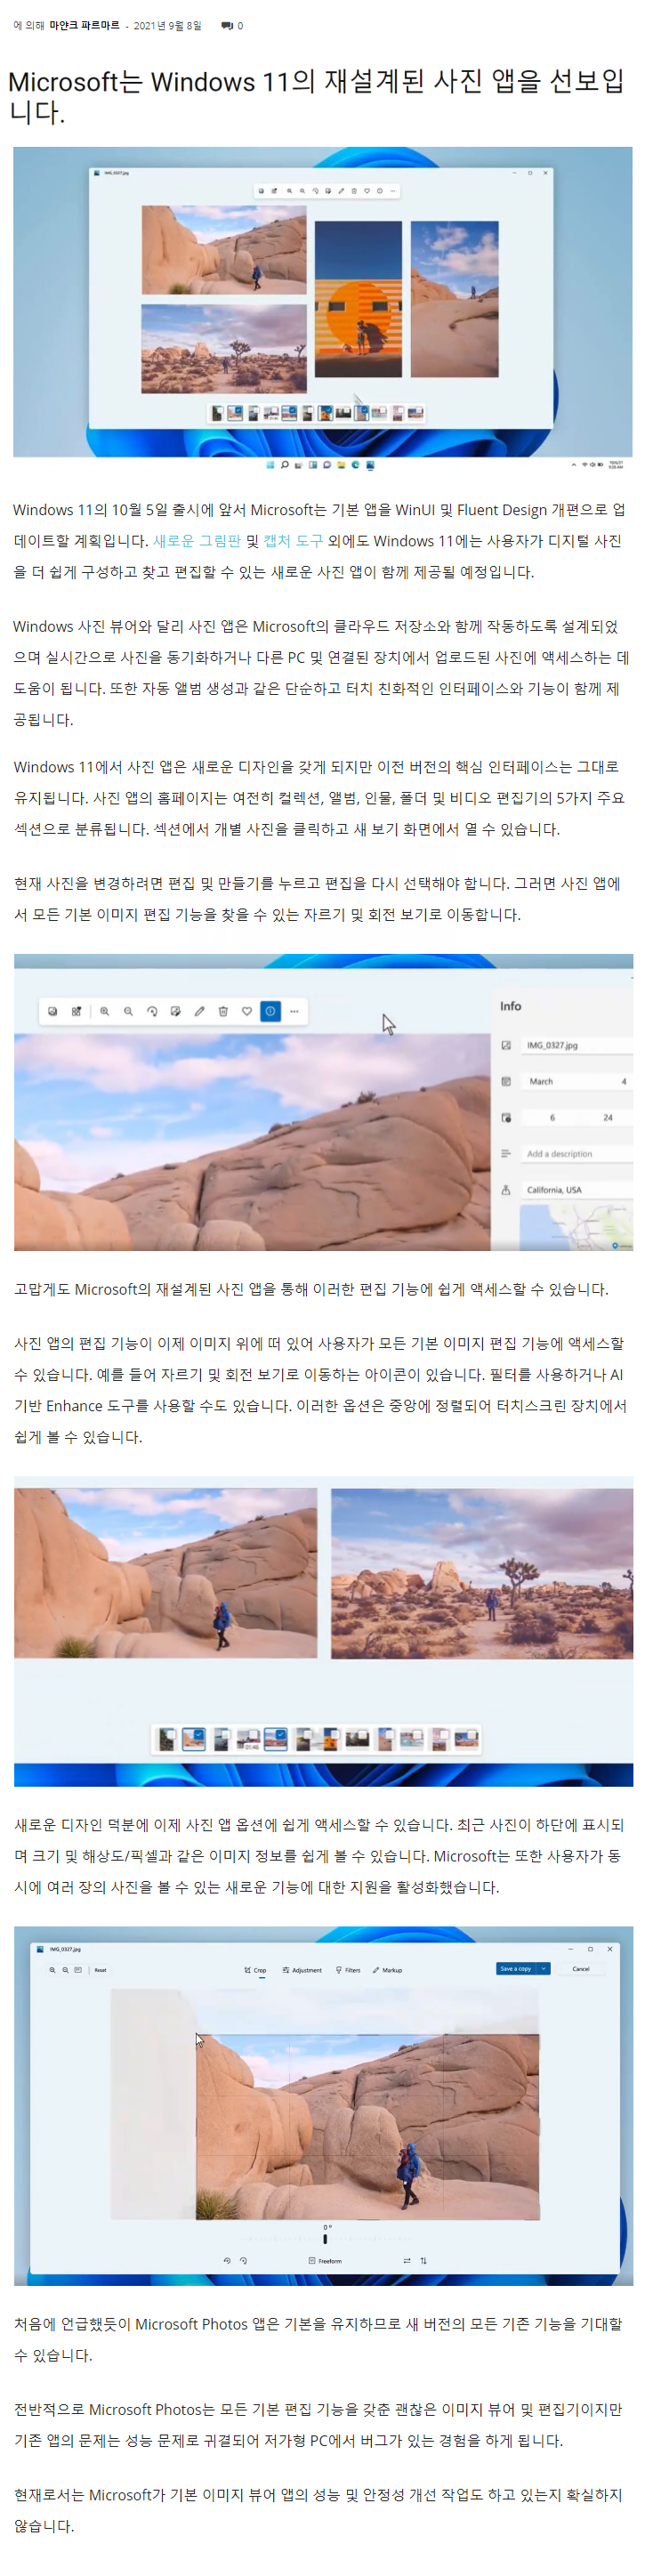Click last filmstrip thumbnail in comparison screenshot
This screenshot has height=2576, width=645.
pyautogui.click(x=466, y=1739)
